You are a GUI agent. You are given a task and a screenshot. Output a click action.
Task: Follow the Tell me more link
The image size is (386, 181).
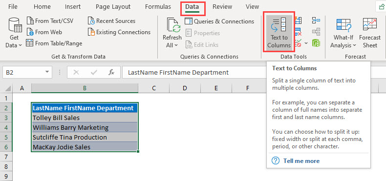point(301,161)
